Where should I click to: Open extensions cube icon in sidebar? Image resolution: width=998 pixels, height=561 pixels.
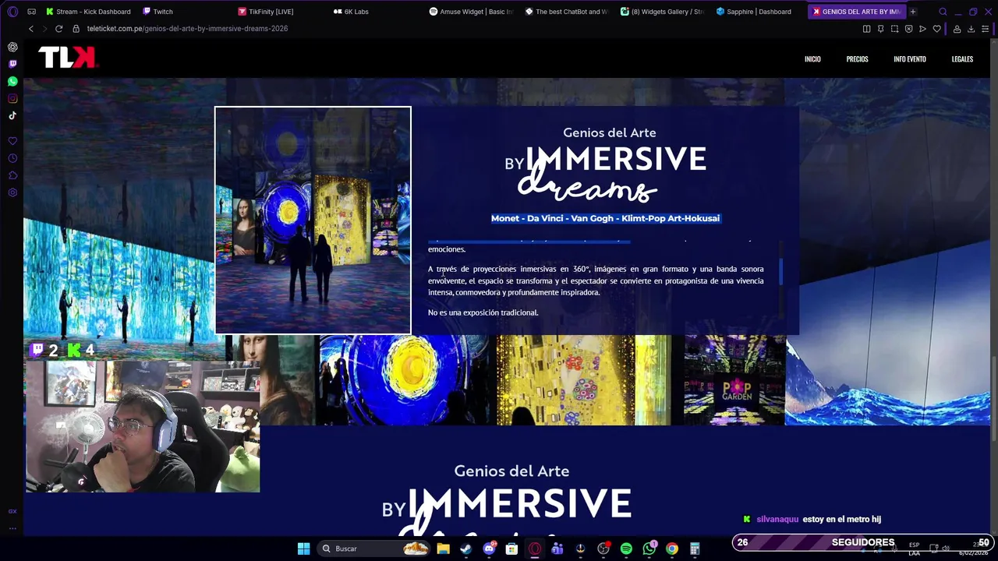(12, 175)
